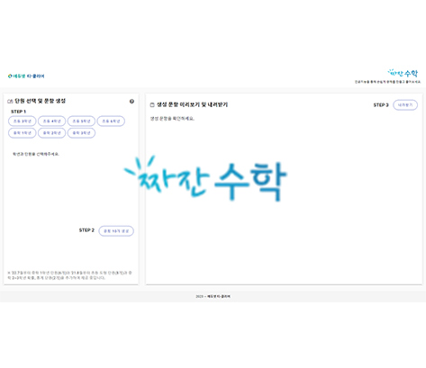Click the footer Edunet T-Clear copyright text

213,296
